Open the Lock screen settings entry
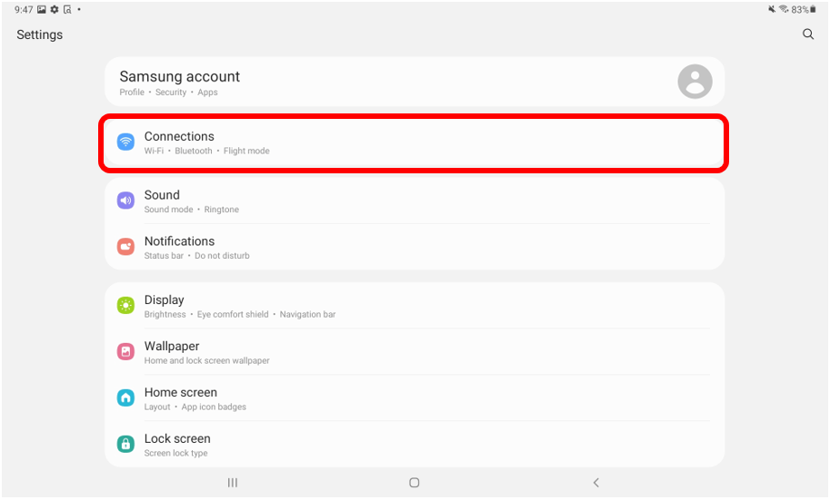The width and height of the screenshot is (830, 500). pos(415,445)
